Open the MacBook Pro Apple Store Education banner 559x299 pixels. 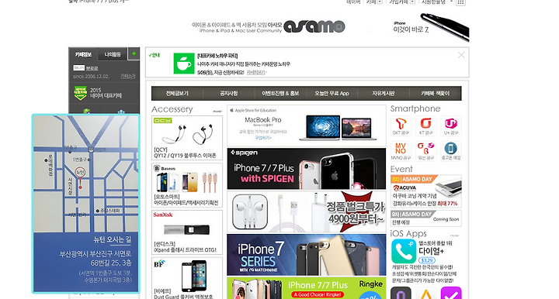pyautogui.click(x=307, y=125)
